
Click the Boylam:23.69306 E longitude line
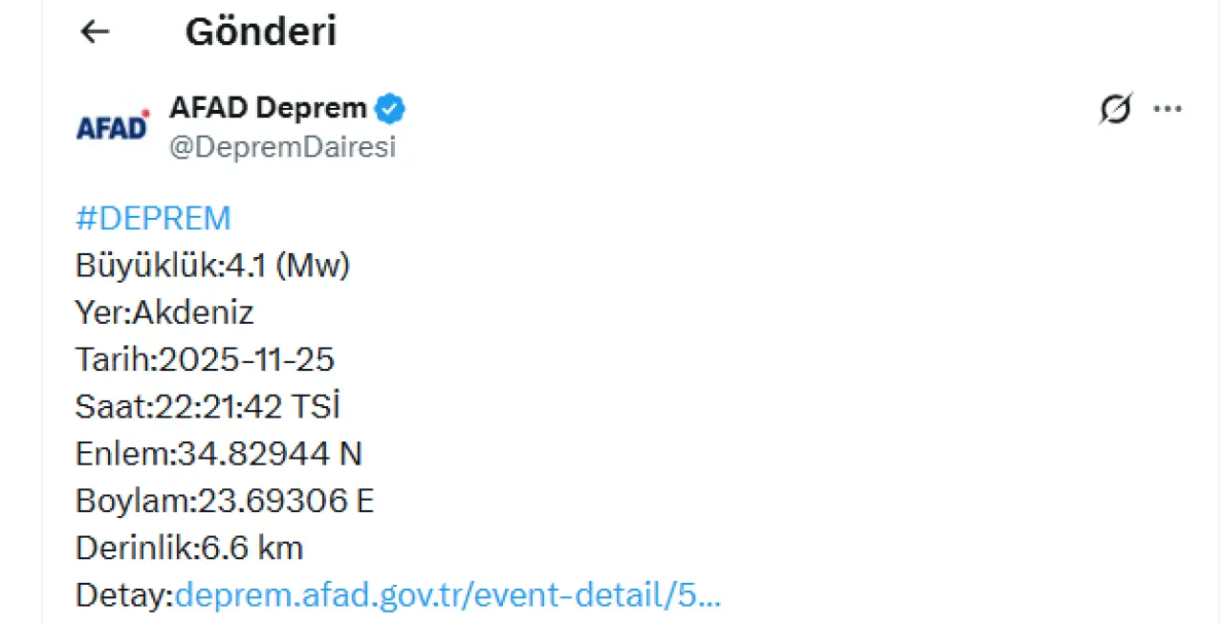coord(224,501)
